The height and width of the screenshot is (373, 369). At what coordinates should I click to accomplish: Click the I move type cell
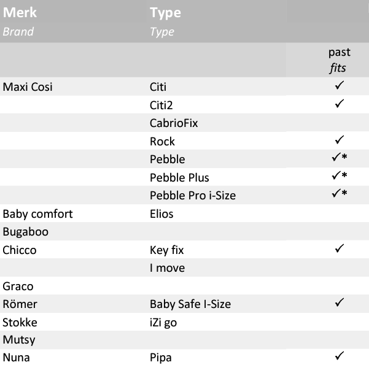(167, 268)
